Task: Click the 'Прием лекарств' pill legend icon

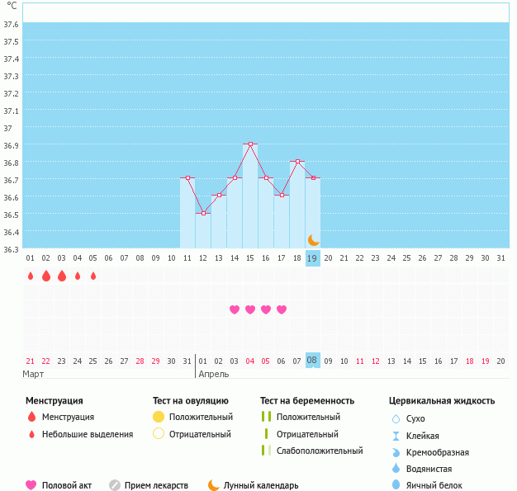Action: point(115,485)
